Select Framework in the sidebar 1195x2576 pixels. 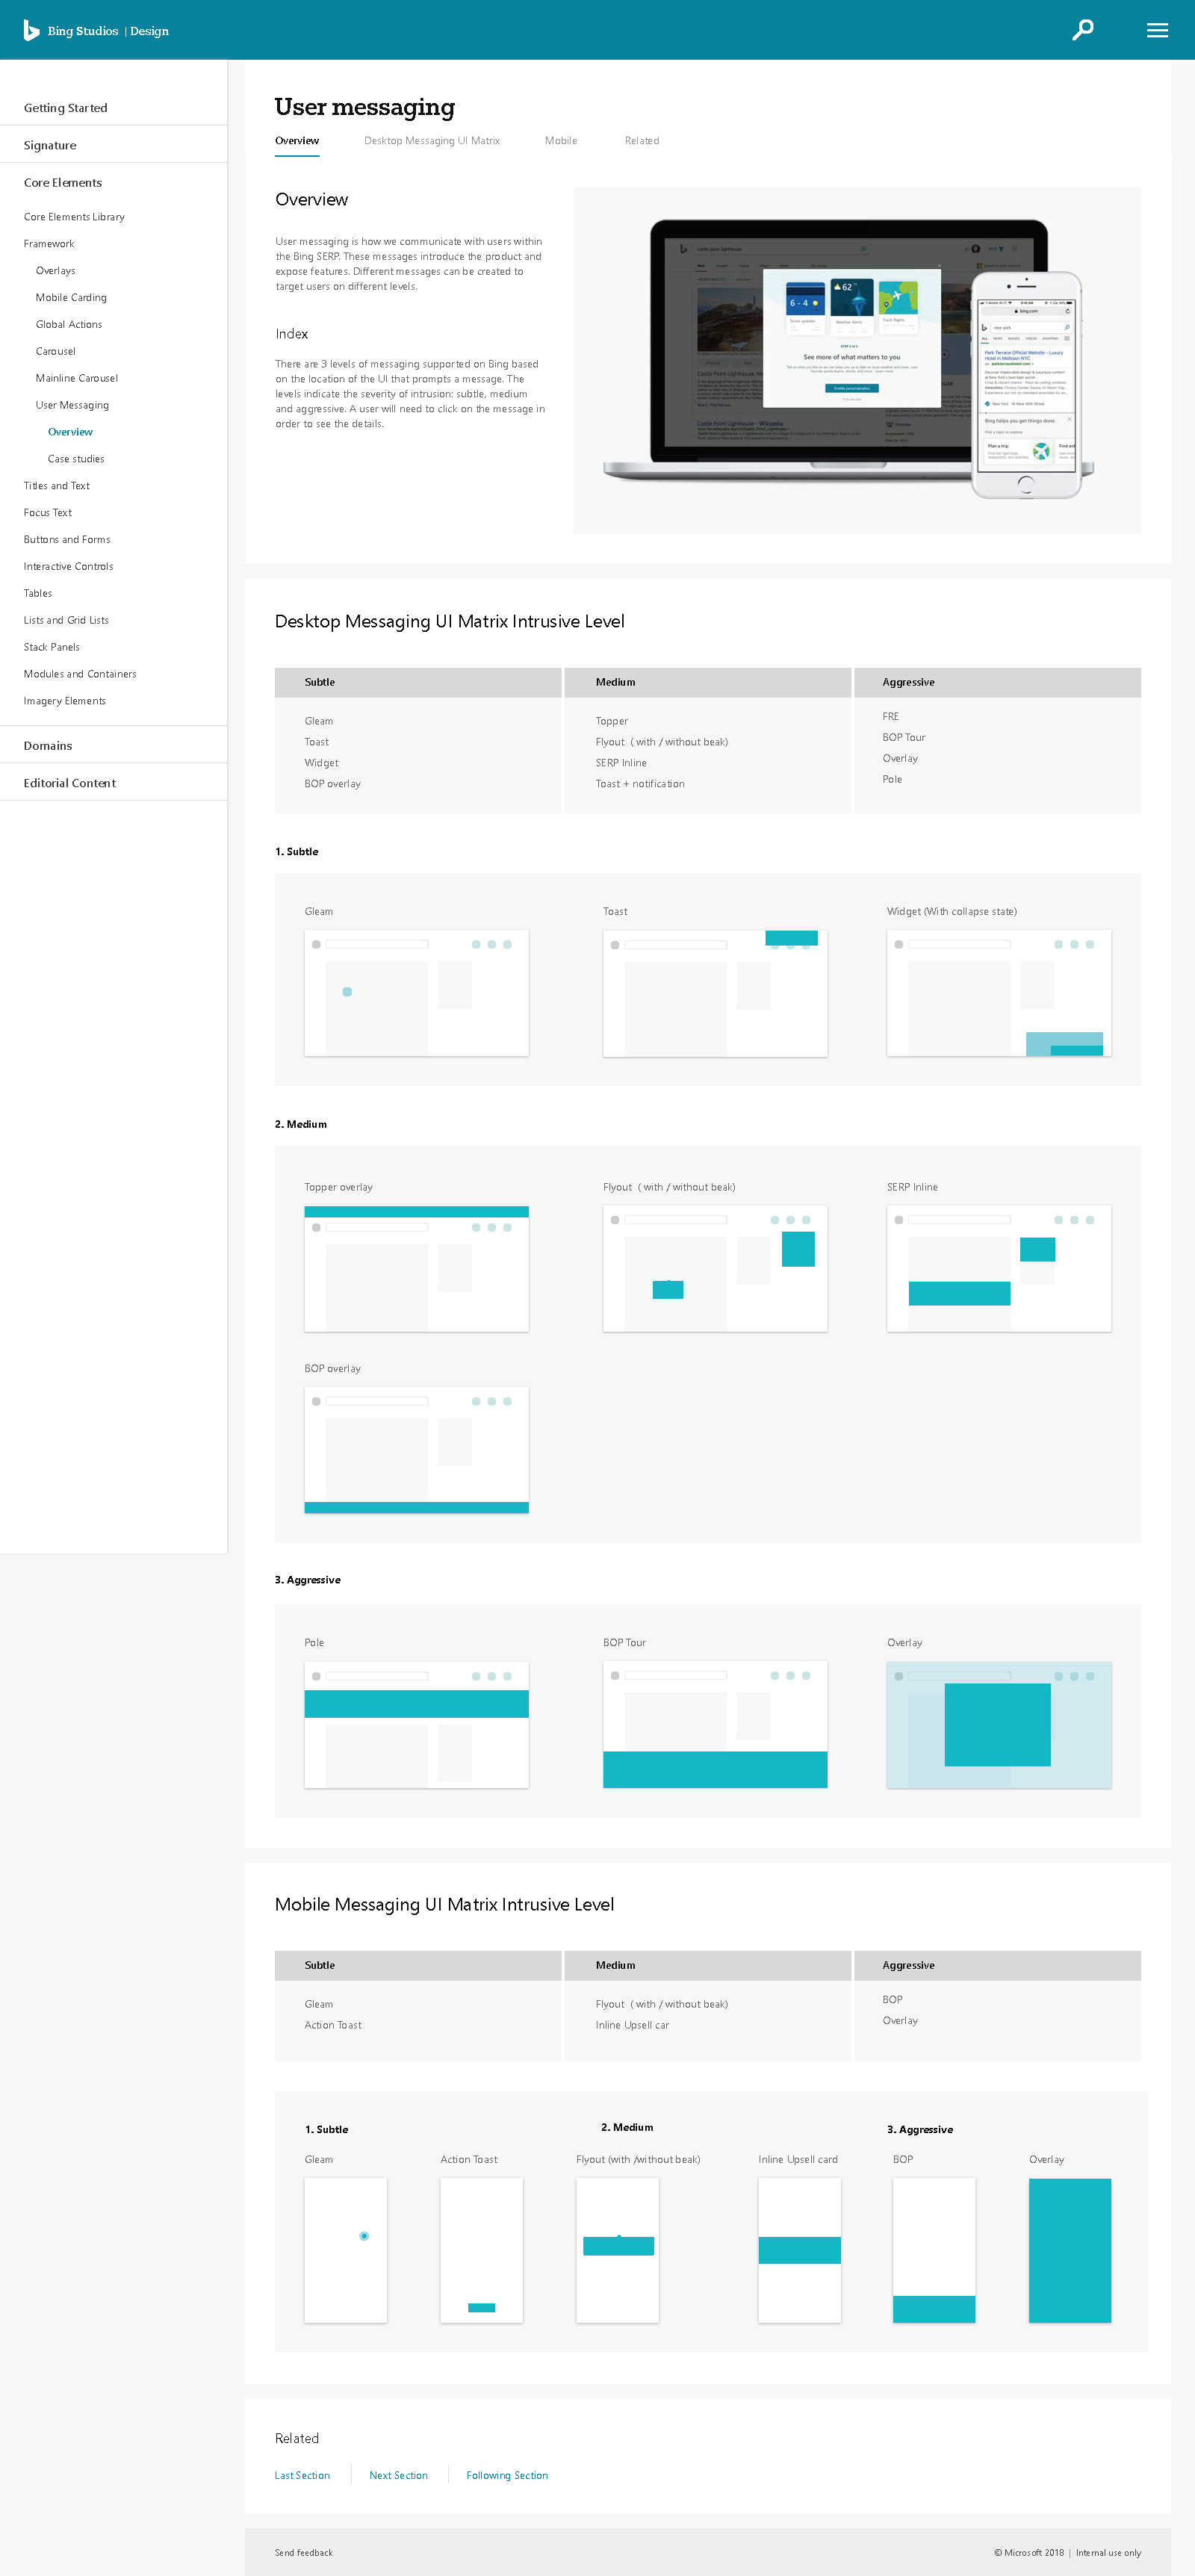point(49,244)
